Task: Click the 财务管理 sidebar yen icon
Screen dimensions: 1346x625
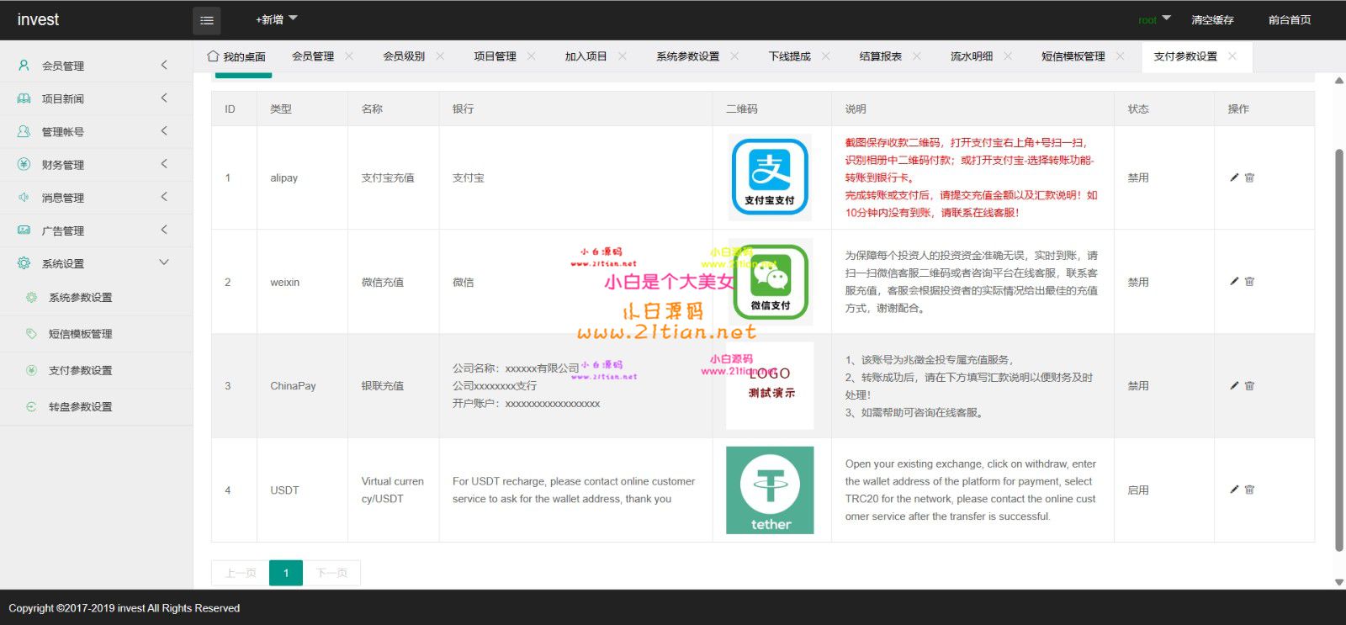Action: point(24,164)
